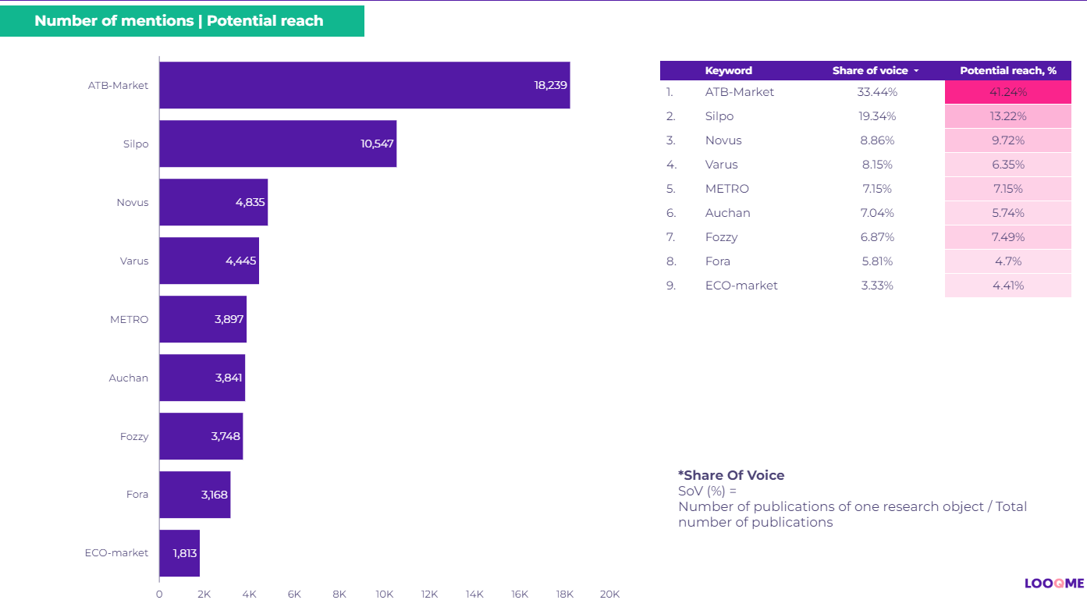Select the Novus bar showing 4,835
1087x607 pixels.
click(x=214, y=202)
